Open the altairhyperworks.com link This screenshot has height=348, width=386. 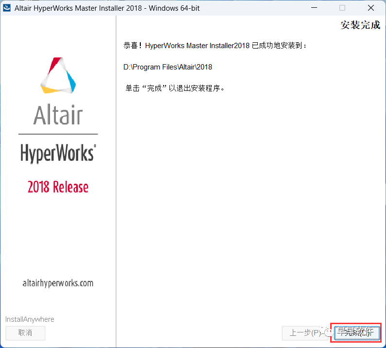(x=58, y=283)
